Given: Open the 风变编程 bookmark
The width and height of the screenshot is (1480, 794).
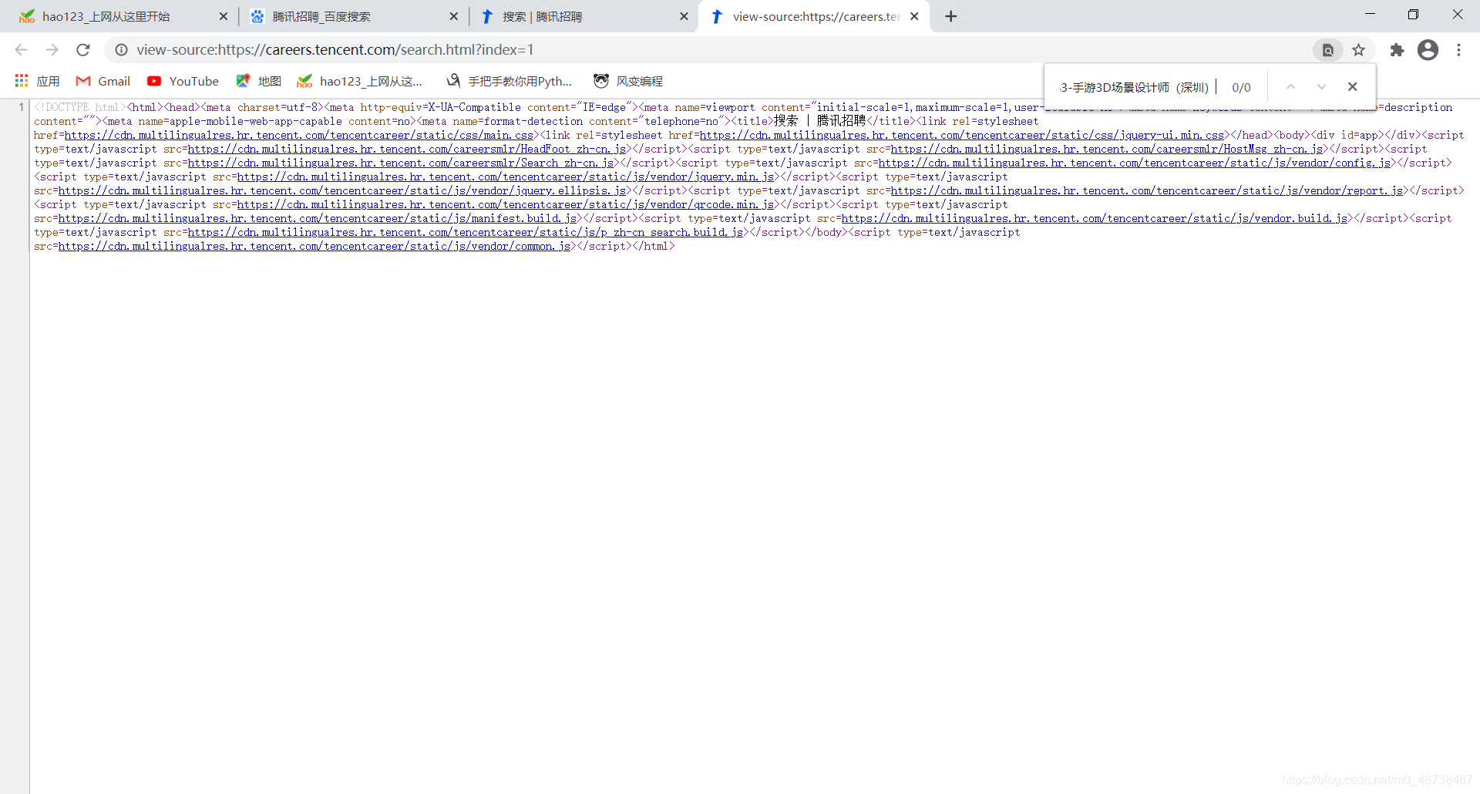Looking at the screenshot, I should tap(628, 81).
